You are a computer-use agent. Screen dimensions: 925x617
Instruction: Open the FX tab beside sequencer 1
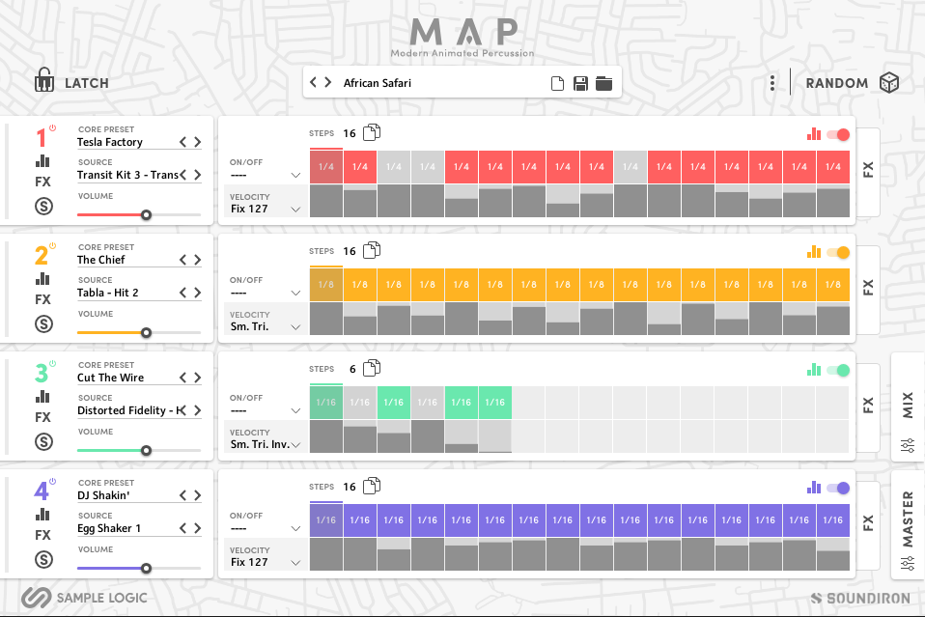pos(868,171)
